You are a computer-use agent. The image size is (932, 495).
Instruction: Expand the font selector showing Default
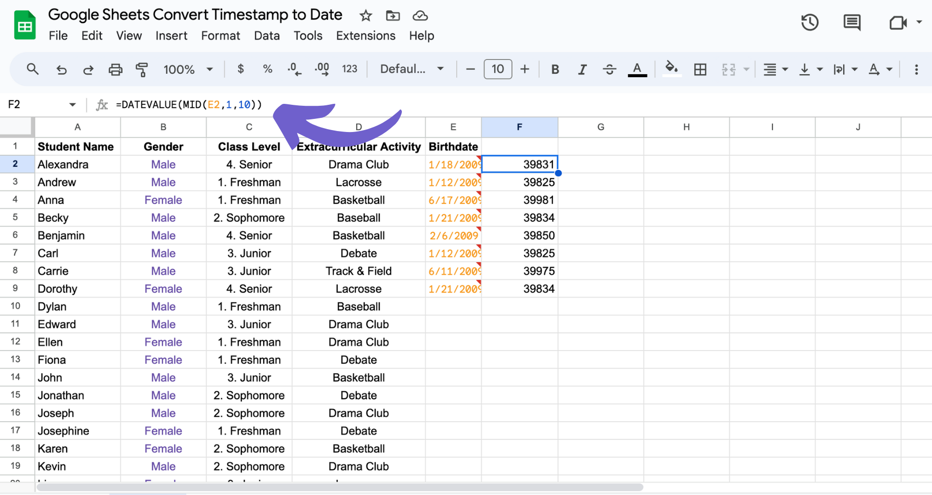click(x=411, y=69)
